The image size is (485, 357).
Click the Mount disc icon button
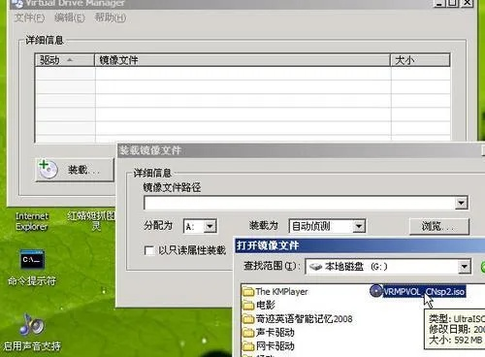pyautogui.click(x=75, y=170)
